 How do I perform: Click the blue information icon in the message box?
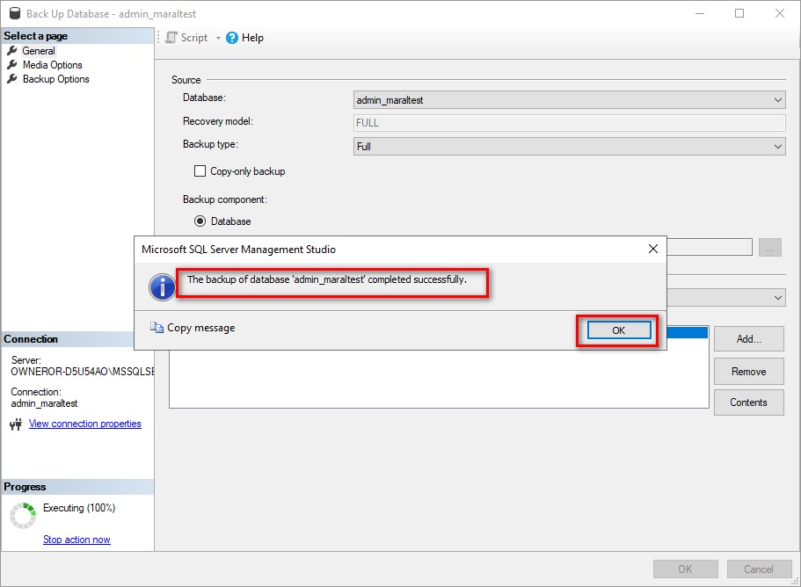click(162, 286)
